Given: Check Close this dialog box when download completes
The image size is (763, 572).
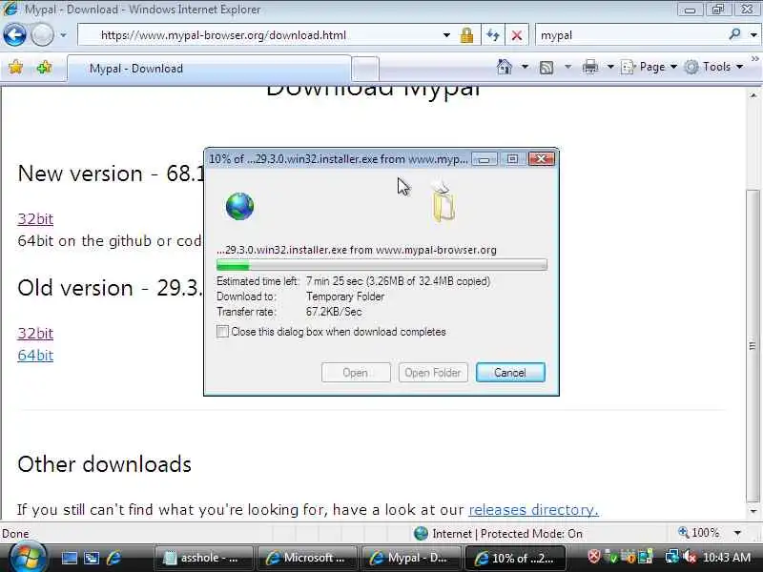Looking at the screenshot, I should coord(222,332).
